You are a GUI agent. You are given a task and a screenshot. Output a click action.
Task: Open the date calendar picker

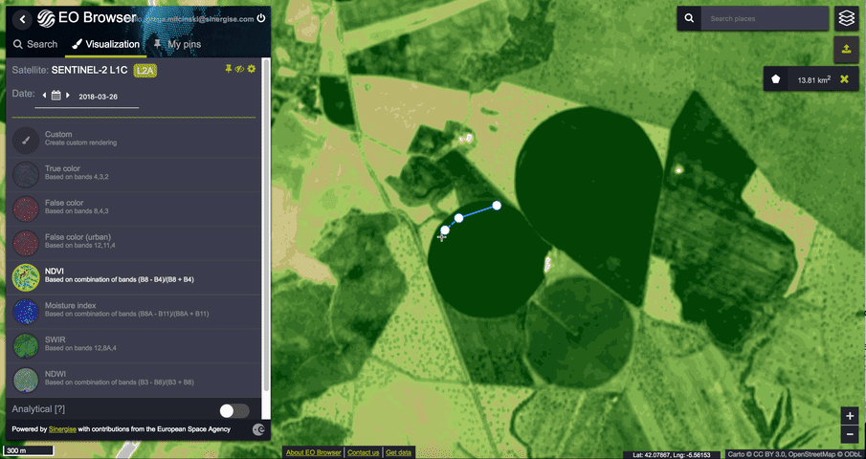(x=56, y=96)
